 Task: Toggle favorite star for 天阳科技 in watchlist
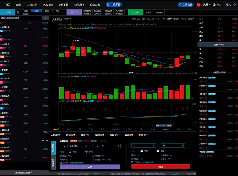[1, 27]
